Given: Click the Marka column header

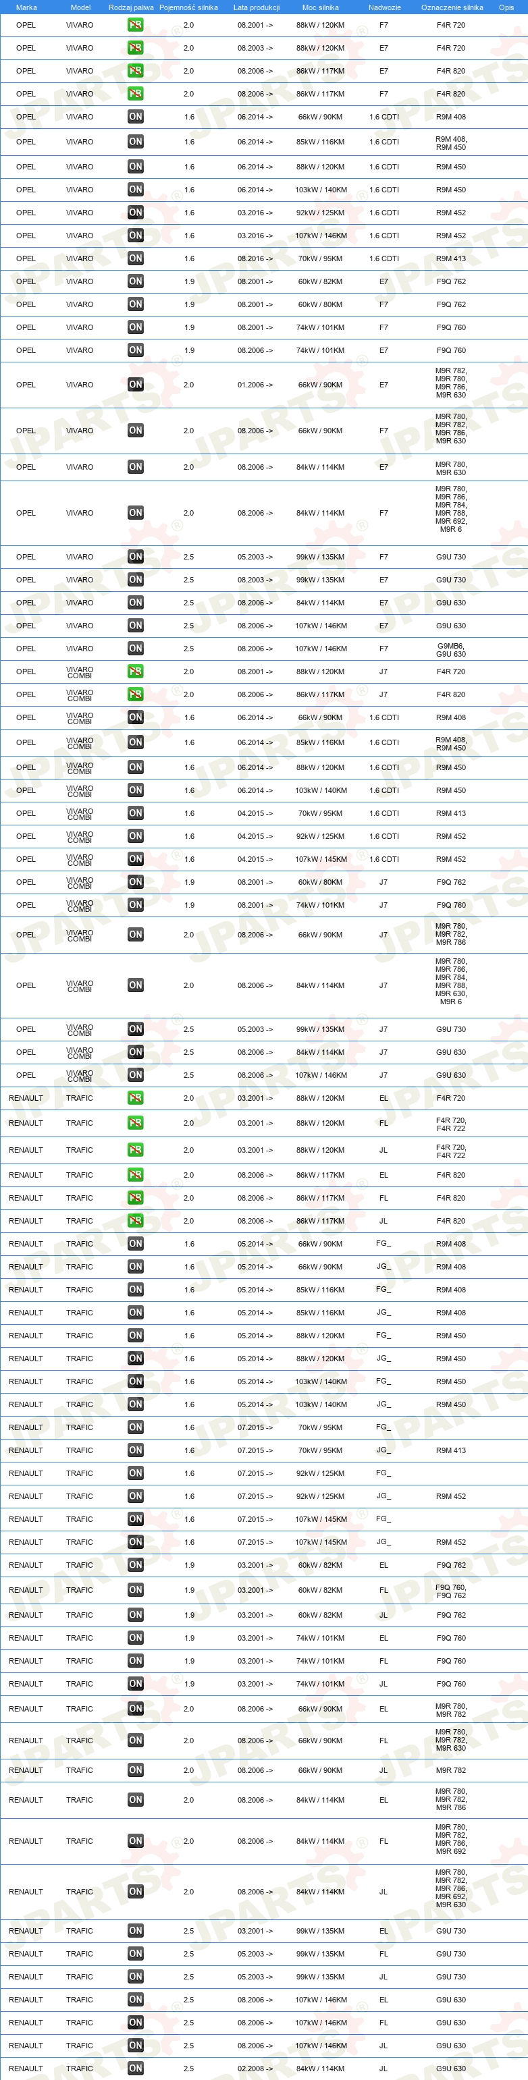Looking at the screenshot, I should pyautogui.click(x=26, y=7).
